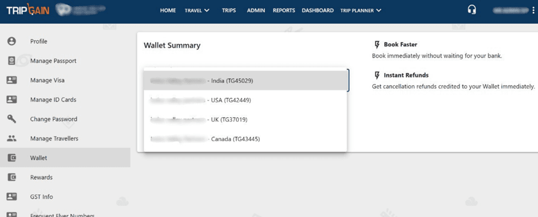The image size is (538, 217).
Task: Click the Manage ID Cards icon
Action: tap(11, 99)
